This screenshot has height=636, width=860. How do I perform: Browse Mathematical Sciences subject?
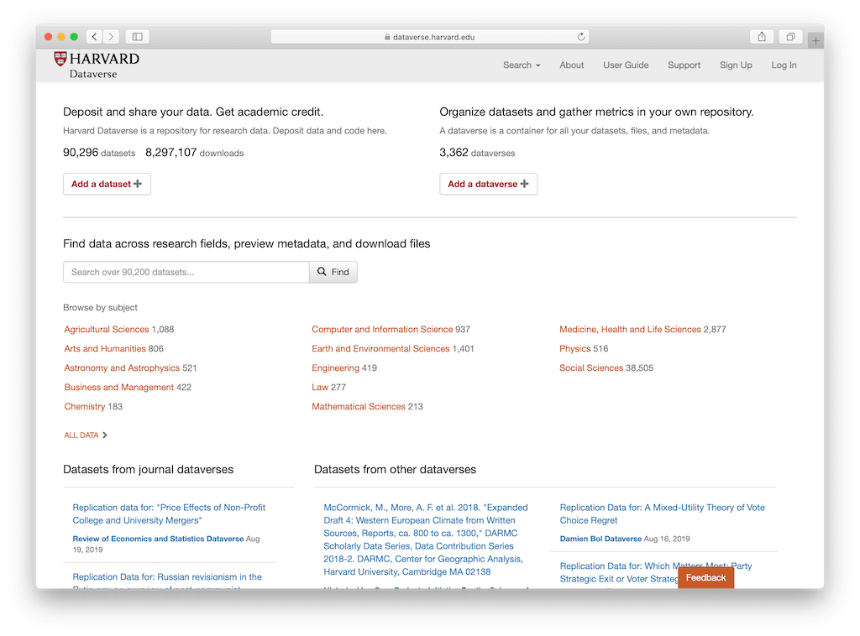tap(359, 406)
